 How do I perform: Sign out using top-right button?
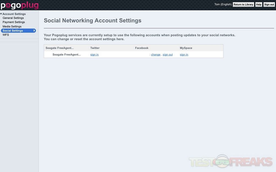(269, 5)
